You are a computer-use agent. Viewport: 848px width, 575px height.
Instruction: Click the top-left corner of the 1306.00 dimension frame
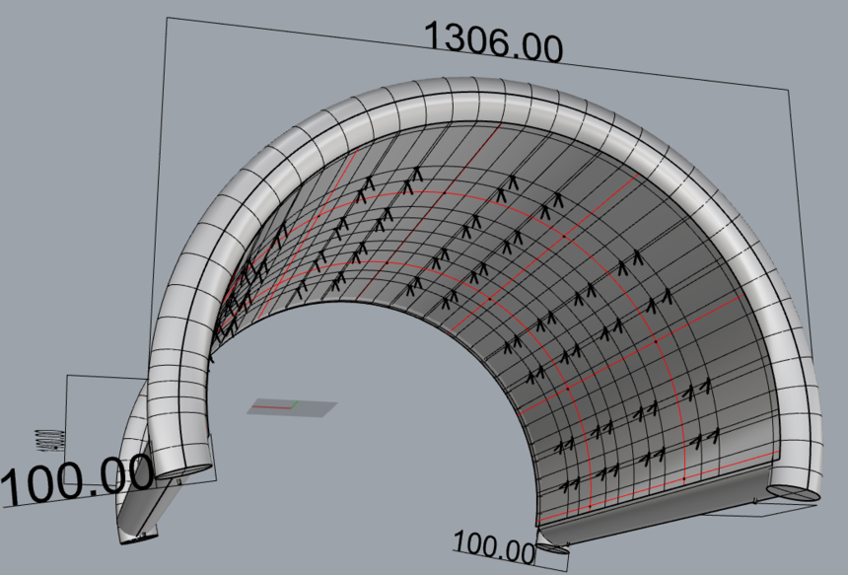pyautogui.click(x=166, y=19)
